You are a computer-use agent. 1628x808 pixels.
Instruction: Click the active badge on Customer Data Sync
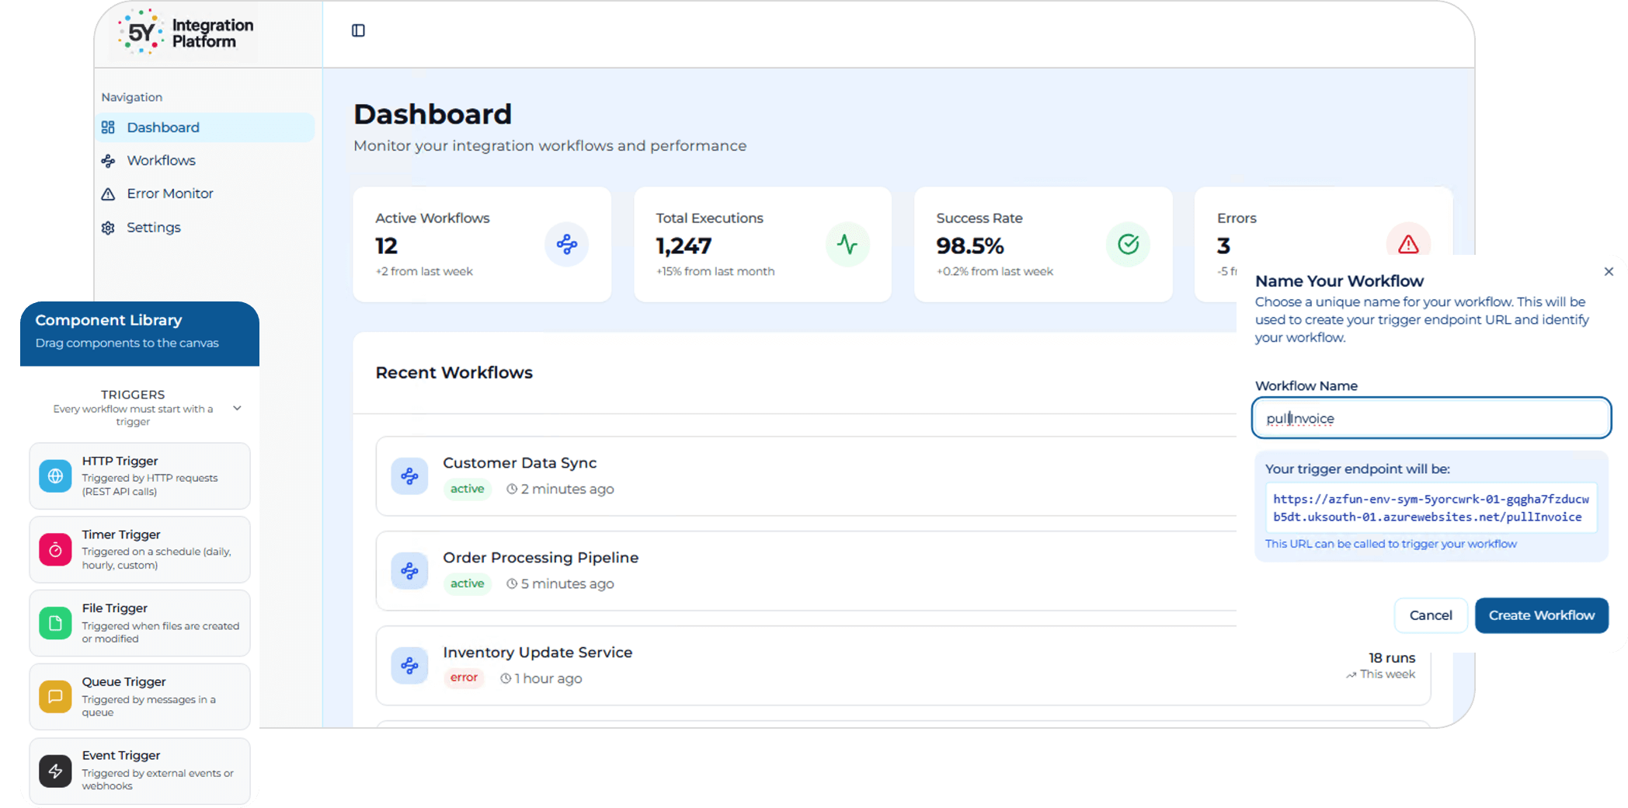pos(467,489)
